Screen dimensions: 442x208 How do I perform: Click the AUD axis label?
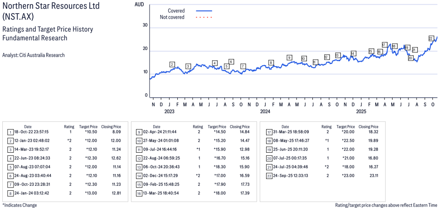(140, 4)
